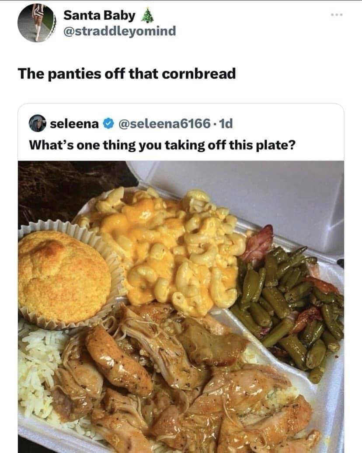Open the @seleena6166 handle
The width and height of the screenshot is (362, 453).
pos(164,124)
